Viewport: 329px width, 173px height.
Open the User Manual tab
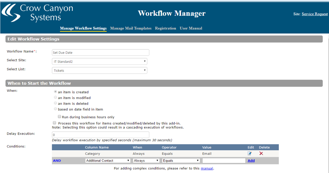coord(191,28)
